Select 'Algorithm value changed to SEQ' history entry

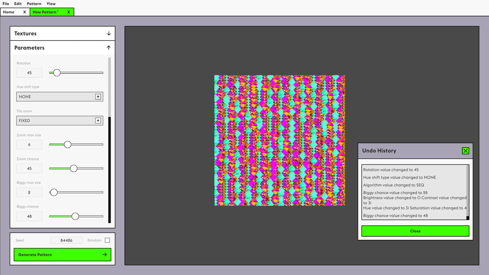[x=393, y=185]
